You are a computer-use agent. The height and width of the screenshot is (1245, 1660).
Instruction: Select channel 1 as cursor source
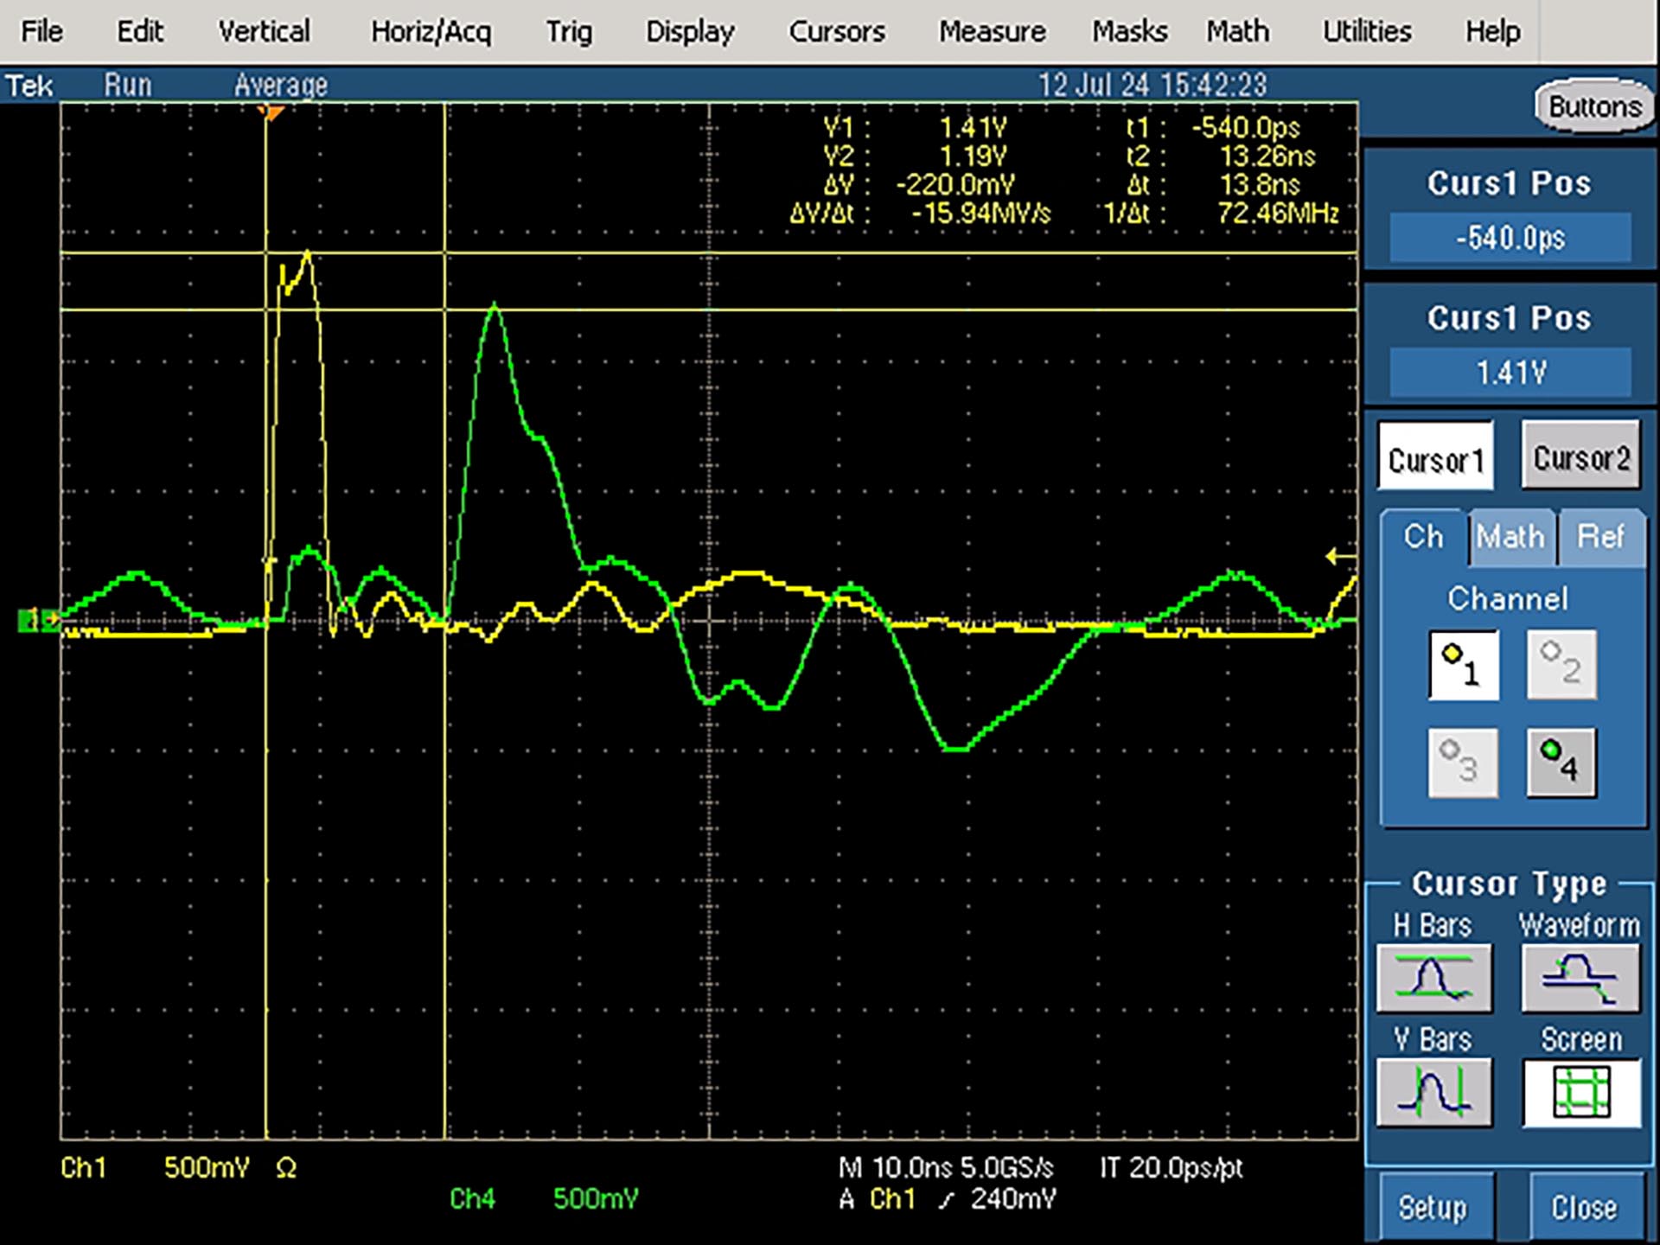click(x=1464, y=664)
